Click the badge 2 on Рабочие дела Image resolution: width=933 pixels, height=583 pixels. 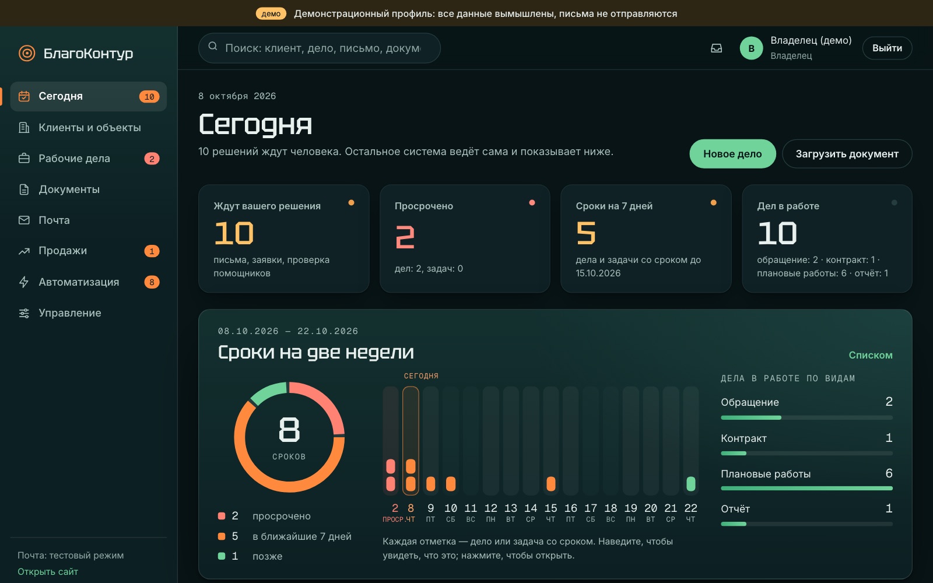[152, 159]
